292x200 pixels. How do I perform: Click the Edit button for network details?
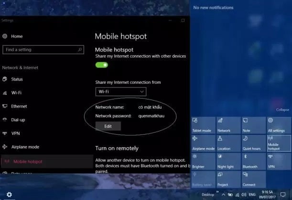click(x=108, y=126)
